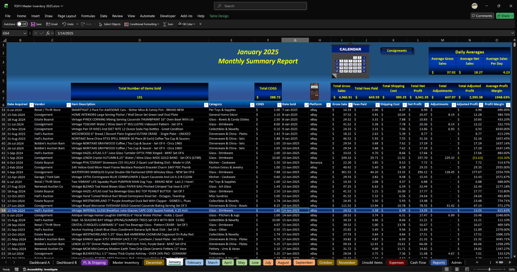The height and width of the screenshot is (272, 517).
Task: Click the calculator image beside Total COGS
Action: coord(314,92)
